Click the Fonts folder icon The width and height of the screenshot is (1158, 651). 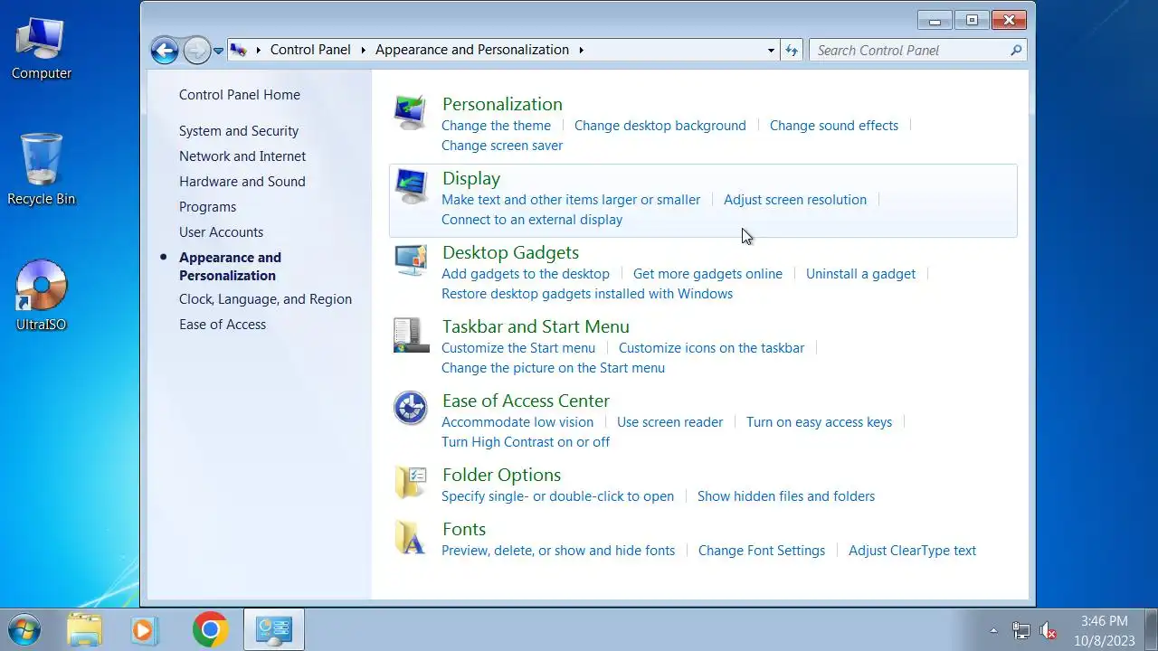410,537
